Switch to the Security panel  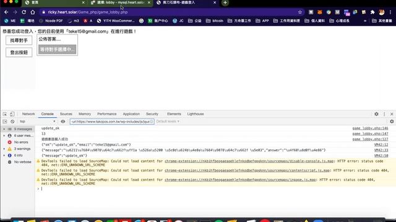point(152,114)
